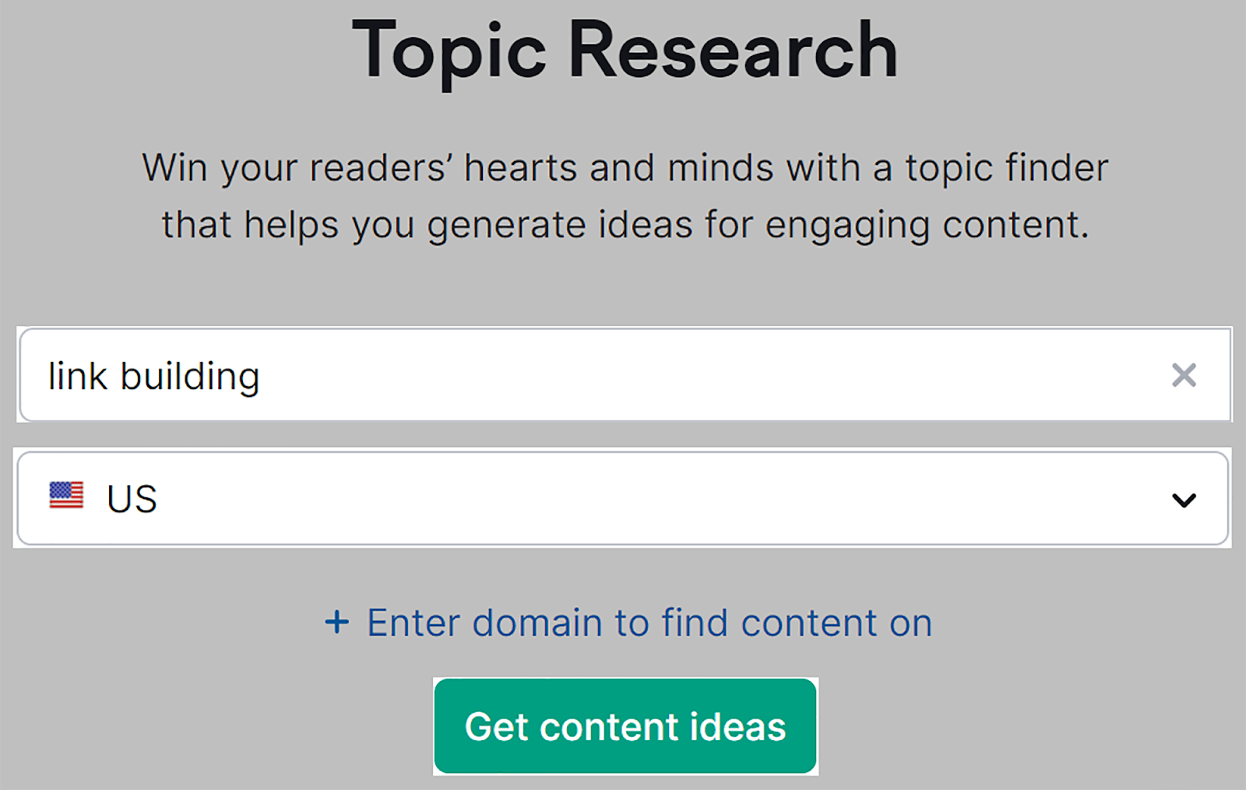Viewport: 1246px width, 790px height.
Task: Click the US label in the country field
Action: click(x=131, y=498)
